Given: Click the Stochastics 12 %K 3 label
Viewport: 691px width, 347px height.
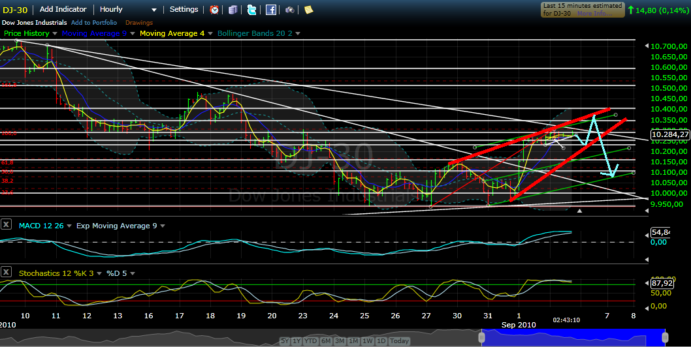Looking at the screenshot, I should click(56, 273).
